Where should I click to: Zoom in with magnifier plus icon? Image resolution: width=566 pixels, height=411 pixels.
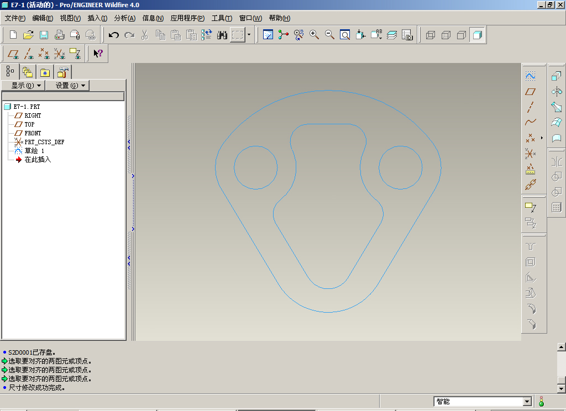314,35
